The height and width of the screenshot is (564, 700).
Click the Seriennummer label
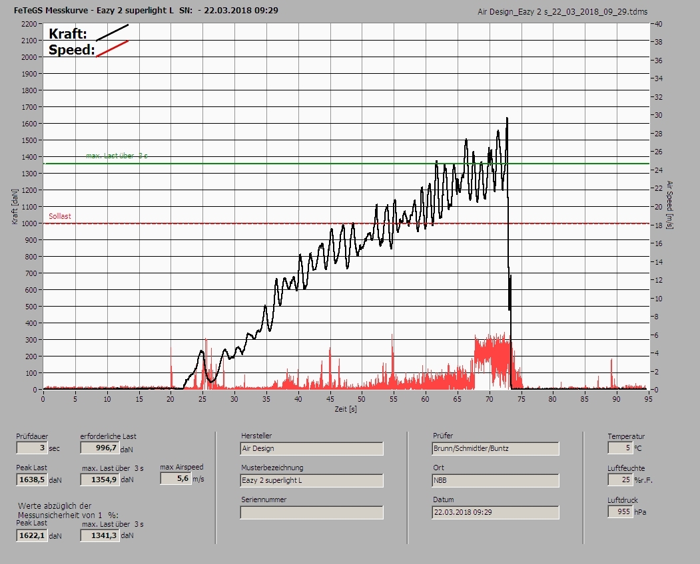[264, 499]
